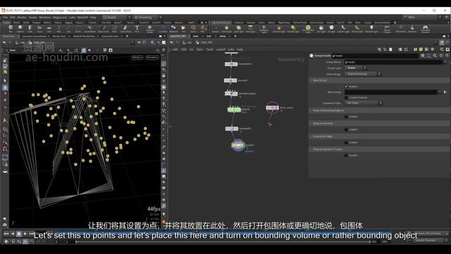Switch to Geometry Spreadsheet tab
The width and height of the screenshot is (451, 254).
34,36
